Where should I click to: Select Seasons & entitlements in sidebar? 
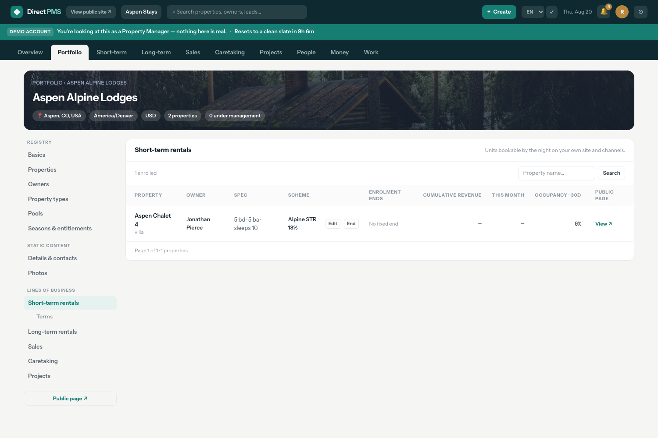60,228
